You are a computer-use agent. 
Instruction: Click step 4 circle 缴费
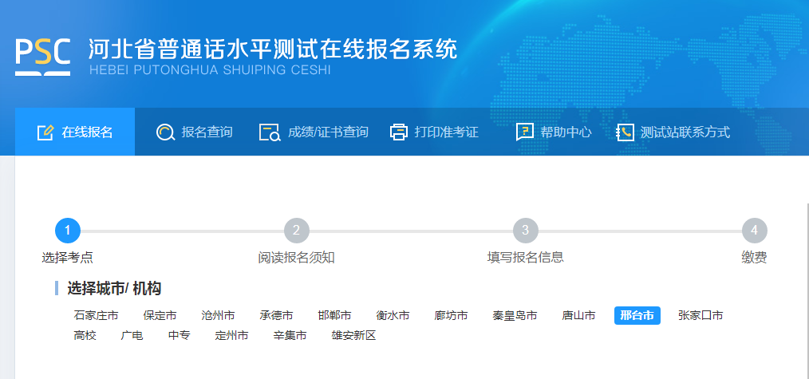(754, 231)
